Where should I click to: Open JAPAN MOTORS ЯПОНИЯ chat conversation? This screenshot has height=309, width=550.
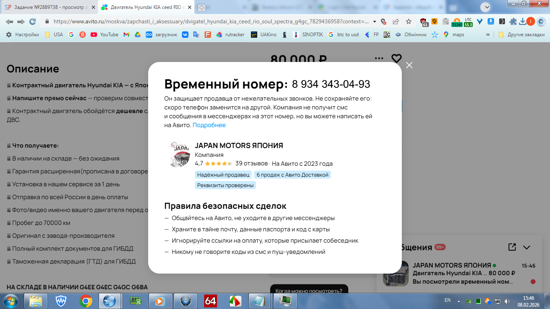pos(459,274)
